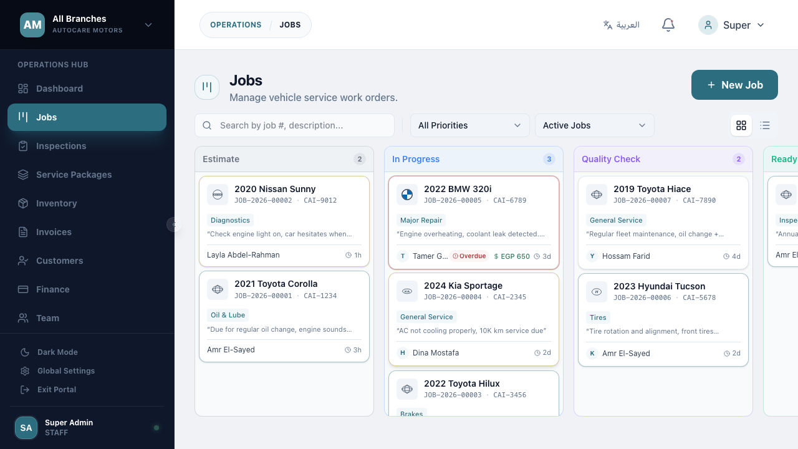Click the EGP 650 amount
Image resolution: width=798 pixels, height=449 pixels.
511,256
